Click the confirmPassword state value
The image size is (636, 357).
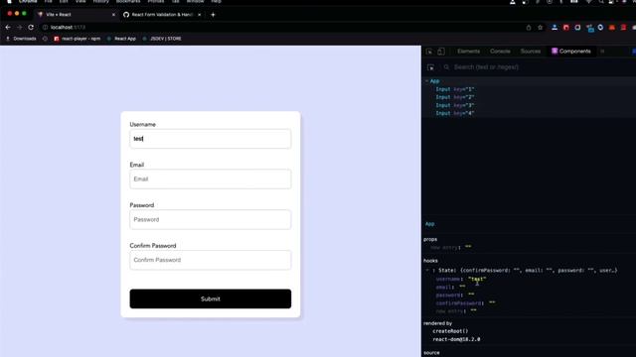pos(492,302)
